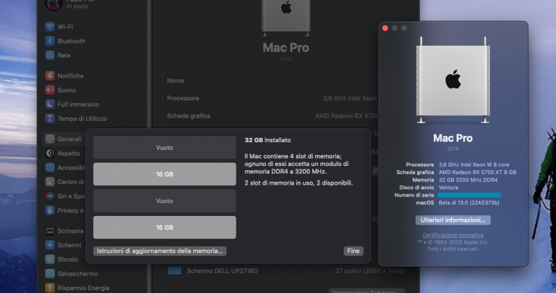This screenshot has height=293, width=556.
Task: Open Wi-Fi settings icon in sidebar
Action: click(x=50, y=26)
